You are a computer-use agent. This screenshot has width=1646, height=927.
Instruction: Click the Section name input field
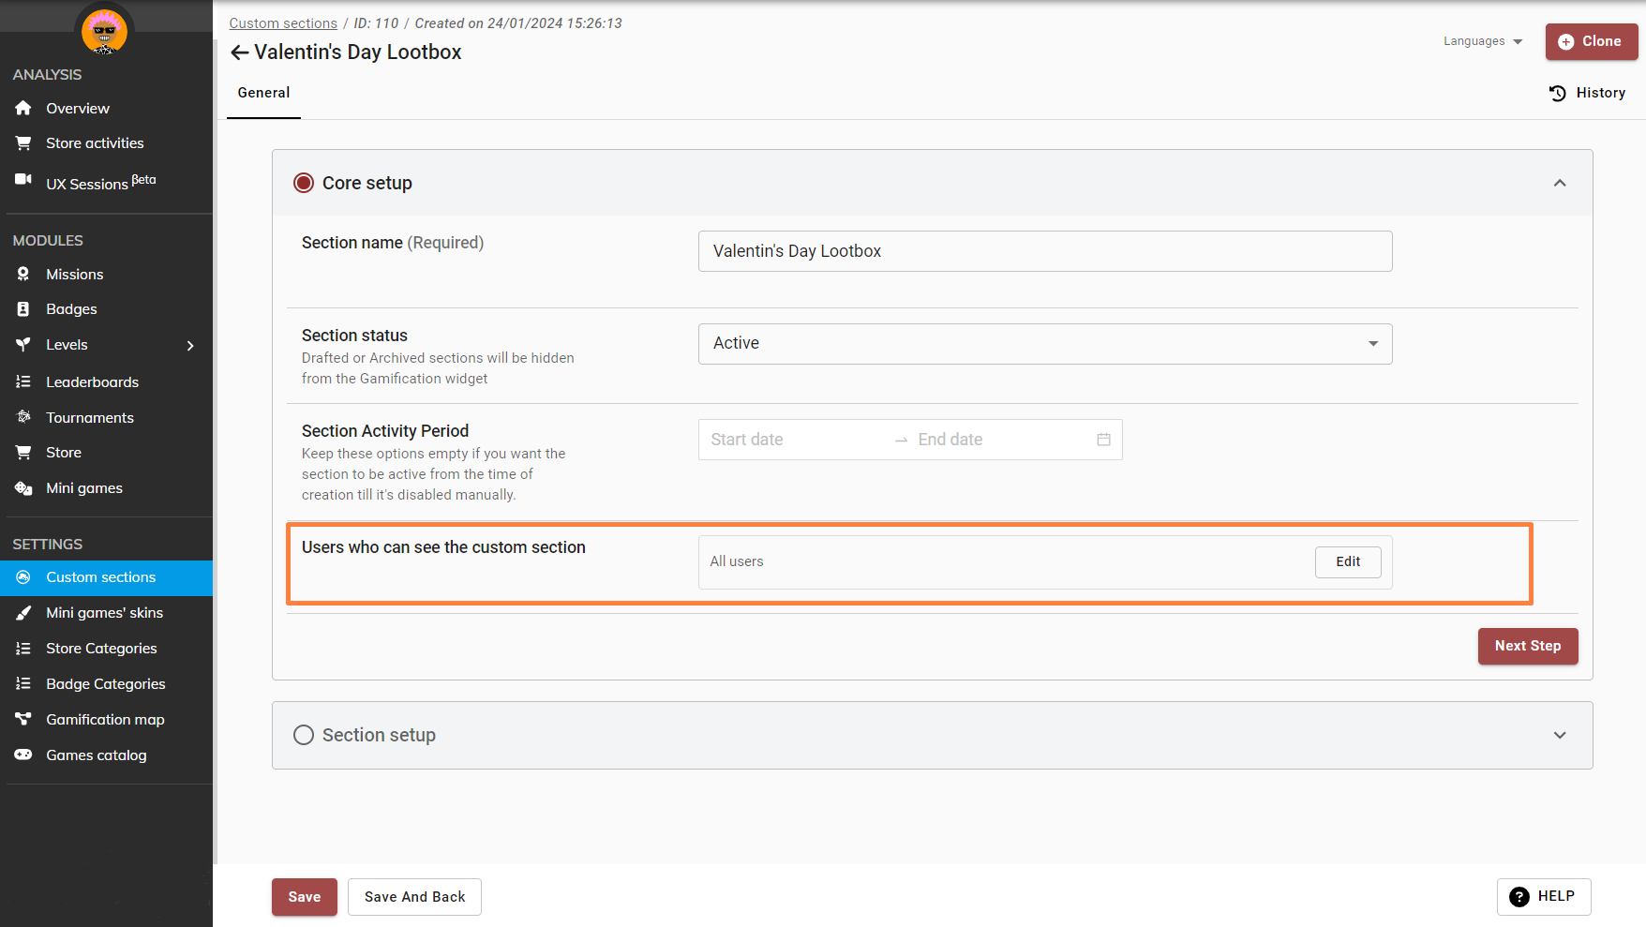coord(1044,251)
